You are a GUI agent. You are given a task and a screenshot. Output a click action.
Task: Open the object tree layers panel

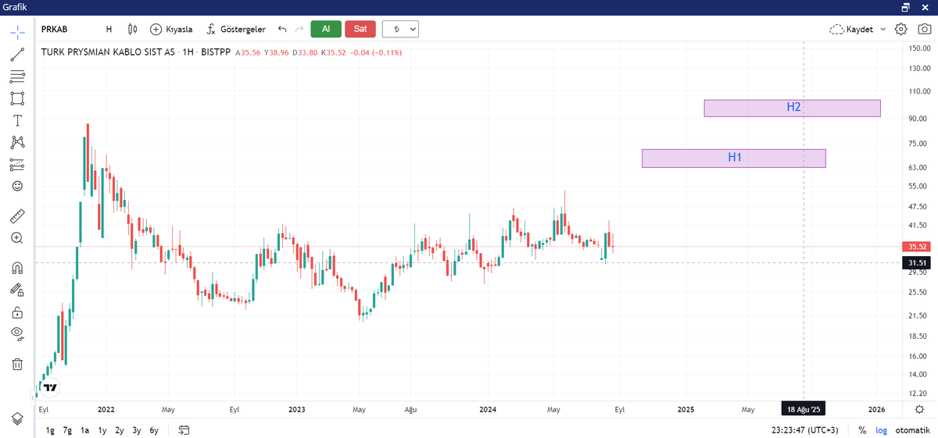17,418
